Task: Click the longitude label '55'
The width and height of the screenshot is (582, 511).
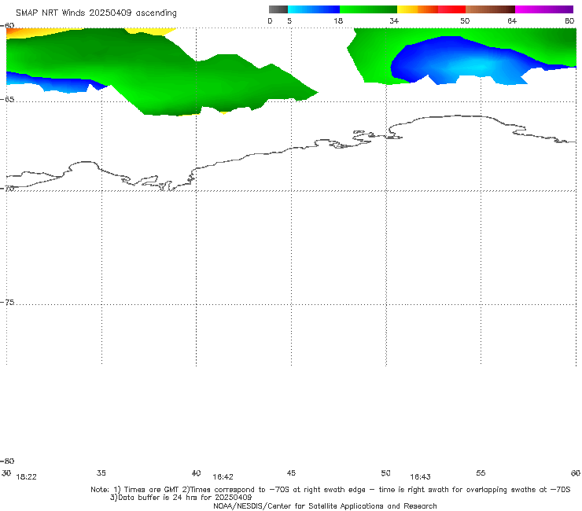Action: click(481, 472)
